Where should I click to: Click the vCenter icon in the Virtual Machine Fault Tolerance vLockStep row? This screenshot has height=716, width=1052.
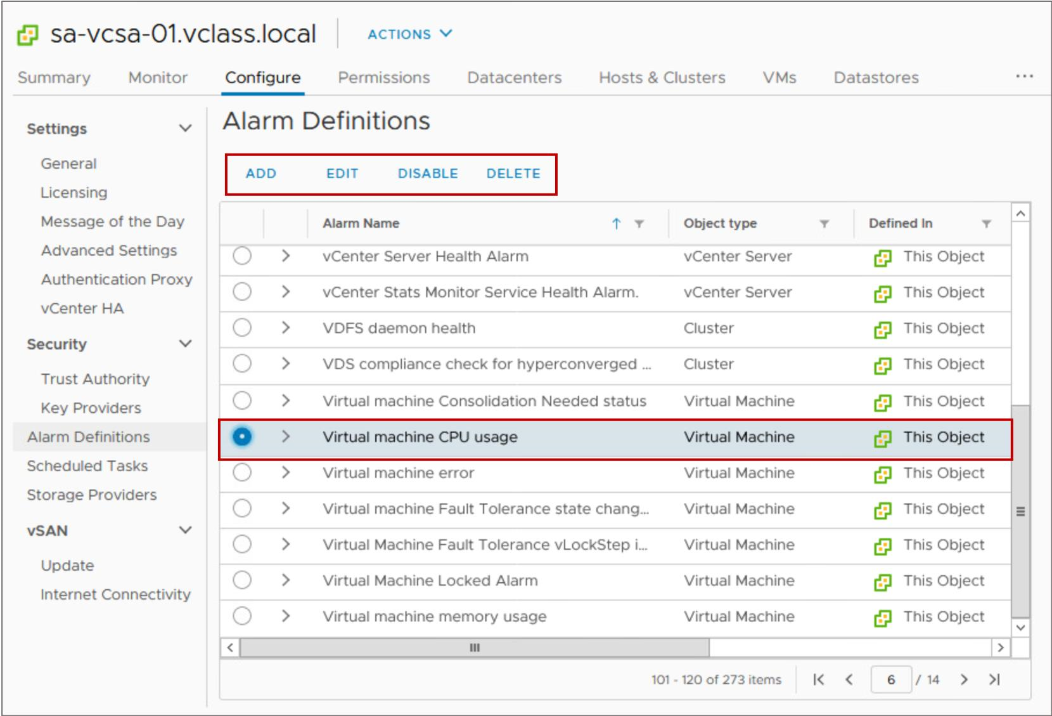[x=883, y=546]
